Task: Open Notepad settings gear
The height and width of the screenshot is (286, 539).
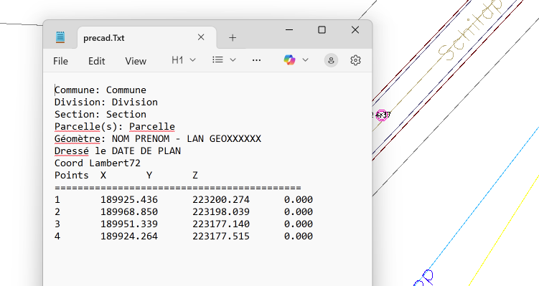Action: (355, 60)
